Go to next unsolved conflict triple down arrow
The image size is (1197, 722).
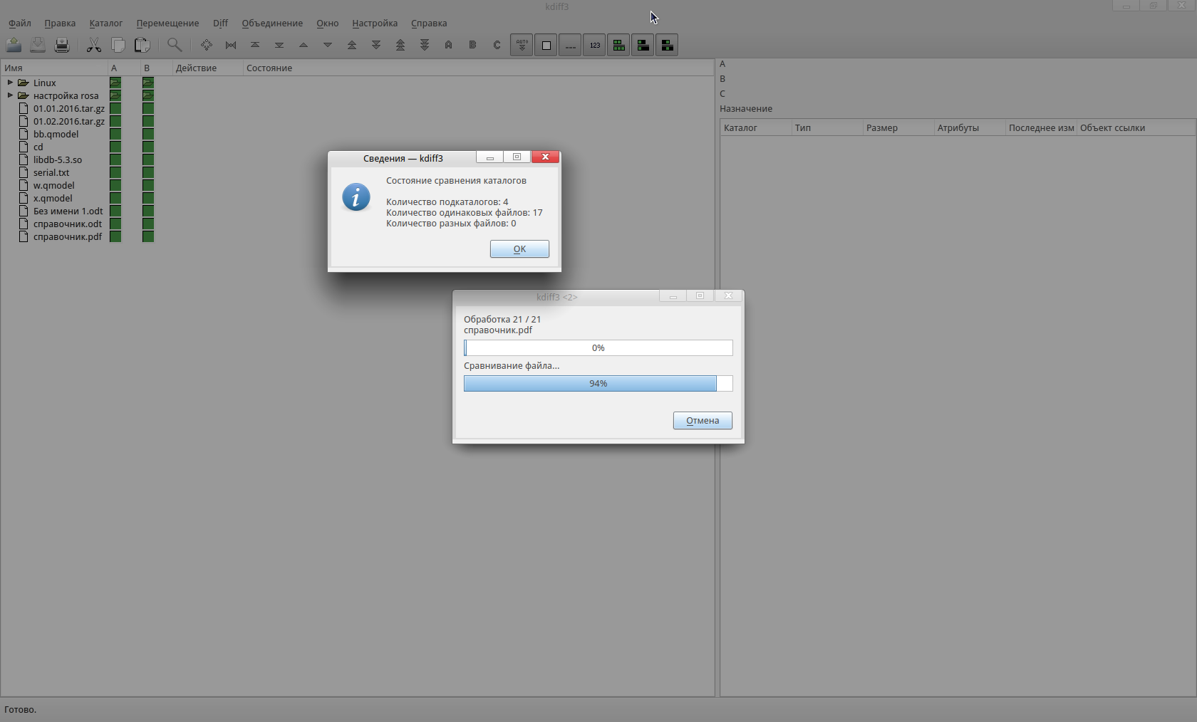click(425, 45)
